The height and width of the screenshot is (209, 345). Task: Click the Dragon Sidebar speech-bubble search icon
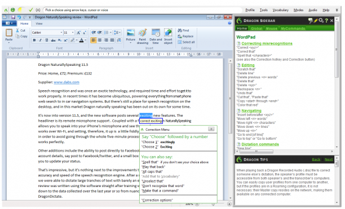click(x=310, y=20)
